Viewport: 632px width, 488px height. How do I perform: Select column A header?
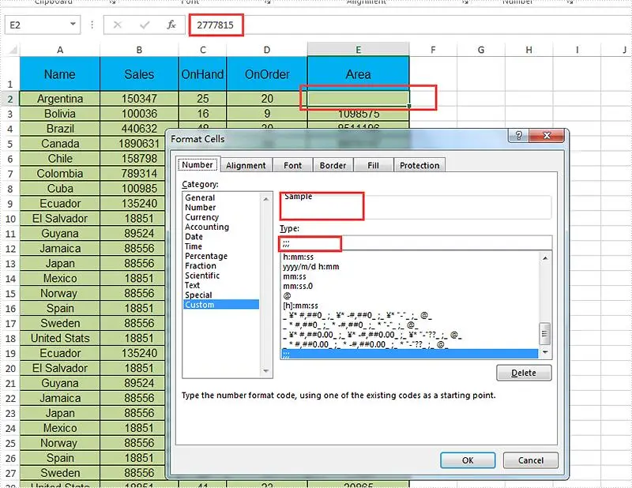coord(60,50)
